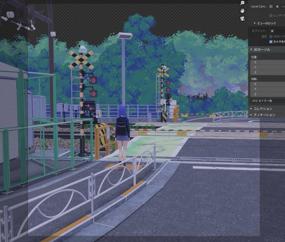
Task: Click the zoom view magnifier icon
Action: tap(242, 3)
